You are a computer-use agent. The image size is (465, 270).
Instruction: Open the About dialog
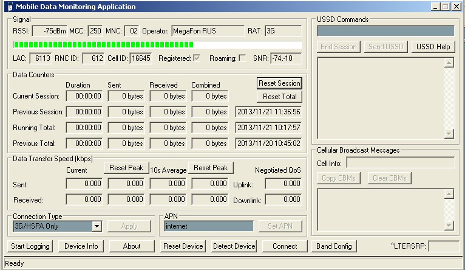coord(132,246)
